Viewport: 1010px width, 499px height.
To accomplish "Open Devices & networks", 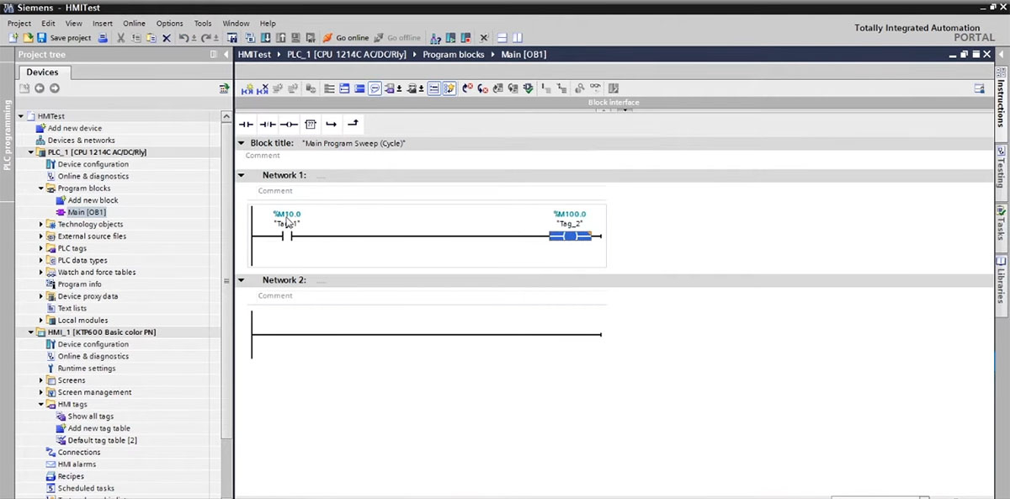I will pyautogui.click(x=82, y=141).
